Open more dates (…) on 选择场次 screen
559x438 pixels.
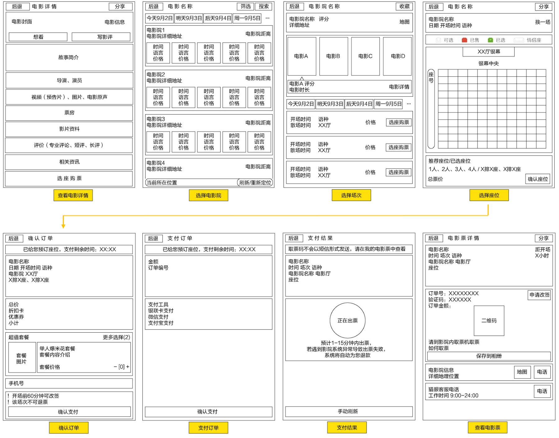pyautogui.click(x=409, y=104)
